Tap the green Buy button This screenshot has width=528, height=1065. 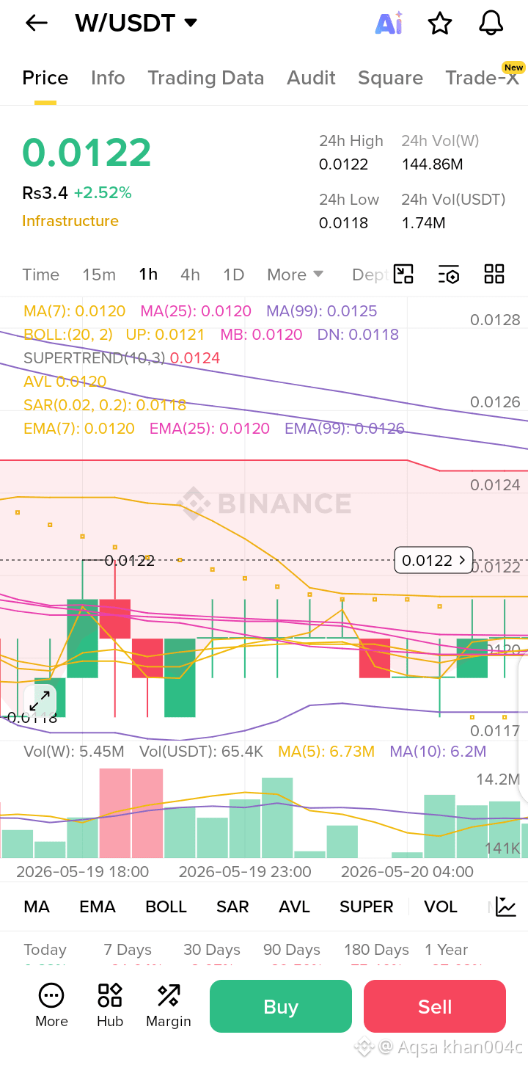[281, 1006]
